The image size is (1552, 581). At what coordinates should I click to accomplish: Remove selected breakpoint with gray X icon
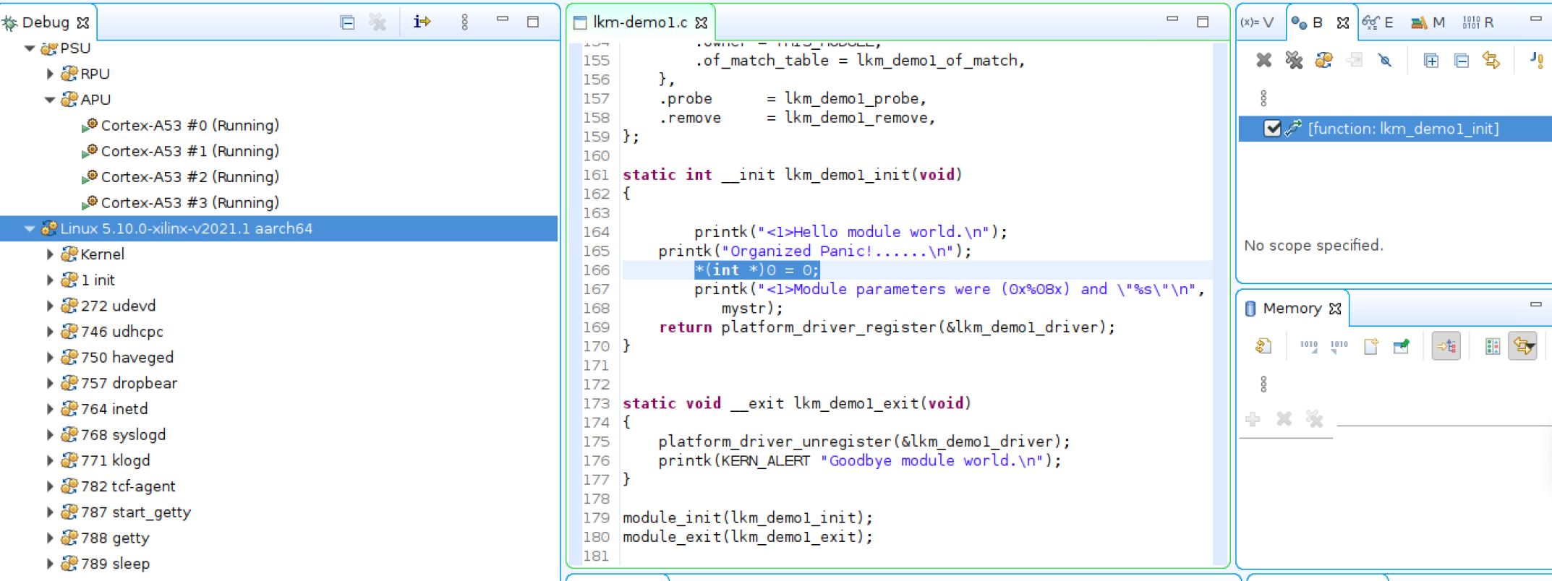[x=1263, y=60]
